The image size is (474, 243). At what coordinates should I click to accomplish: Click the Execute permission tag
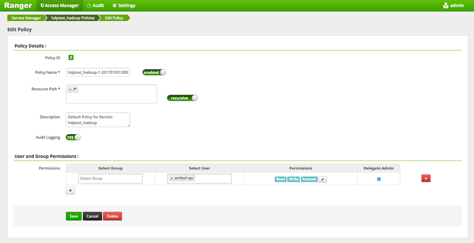tap(309, 179)
